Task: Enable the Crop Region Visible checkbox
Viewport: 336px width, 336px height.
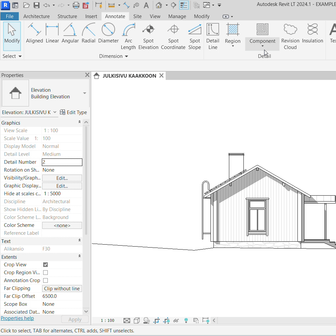Action: [x=45, y=273]
